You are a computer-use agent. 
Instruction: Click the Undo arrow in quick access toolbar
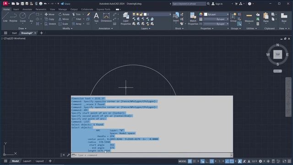click(x=45, y=4)
